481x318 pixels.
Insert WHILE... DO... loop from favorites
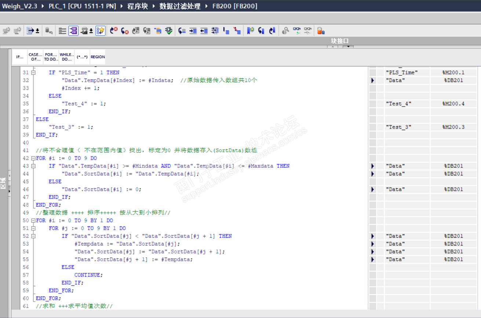point(66,57)
